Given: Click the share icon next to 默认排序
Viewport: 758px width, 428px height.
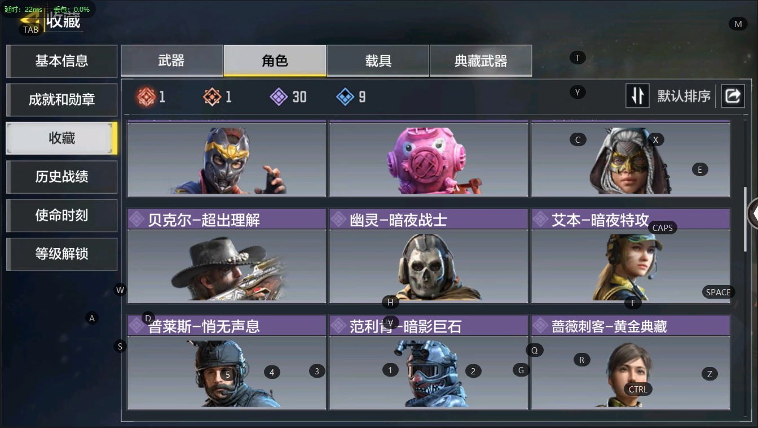Looking at the screenshot, I should (732, 96).
